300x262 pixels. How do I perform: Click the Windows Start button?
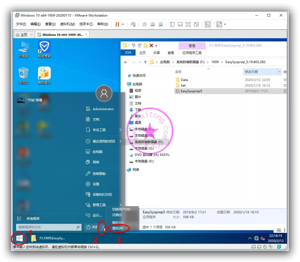19,238
